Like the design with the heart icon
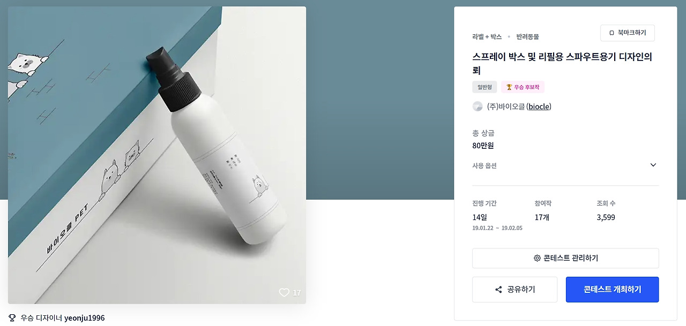 (284, 293)
